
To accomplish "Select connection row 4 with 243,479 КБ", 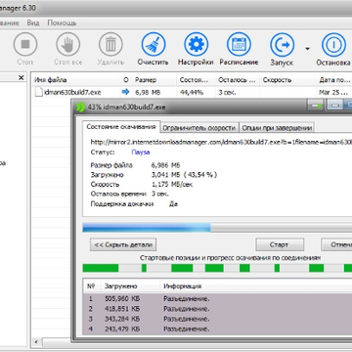I will [x=217, y=329].
